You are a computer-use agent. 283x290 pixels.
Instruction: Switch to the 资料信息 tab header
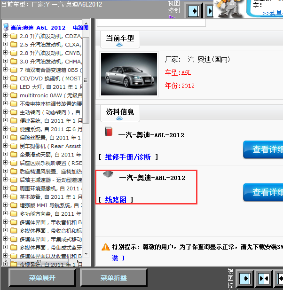[120, 113]
